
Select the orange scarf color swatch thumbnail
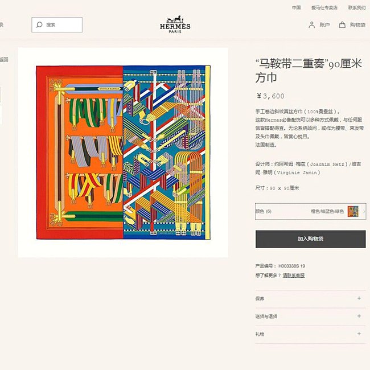click(x=353, y=211)
